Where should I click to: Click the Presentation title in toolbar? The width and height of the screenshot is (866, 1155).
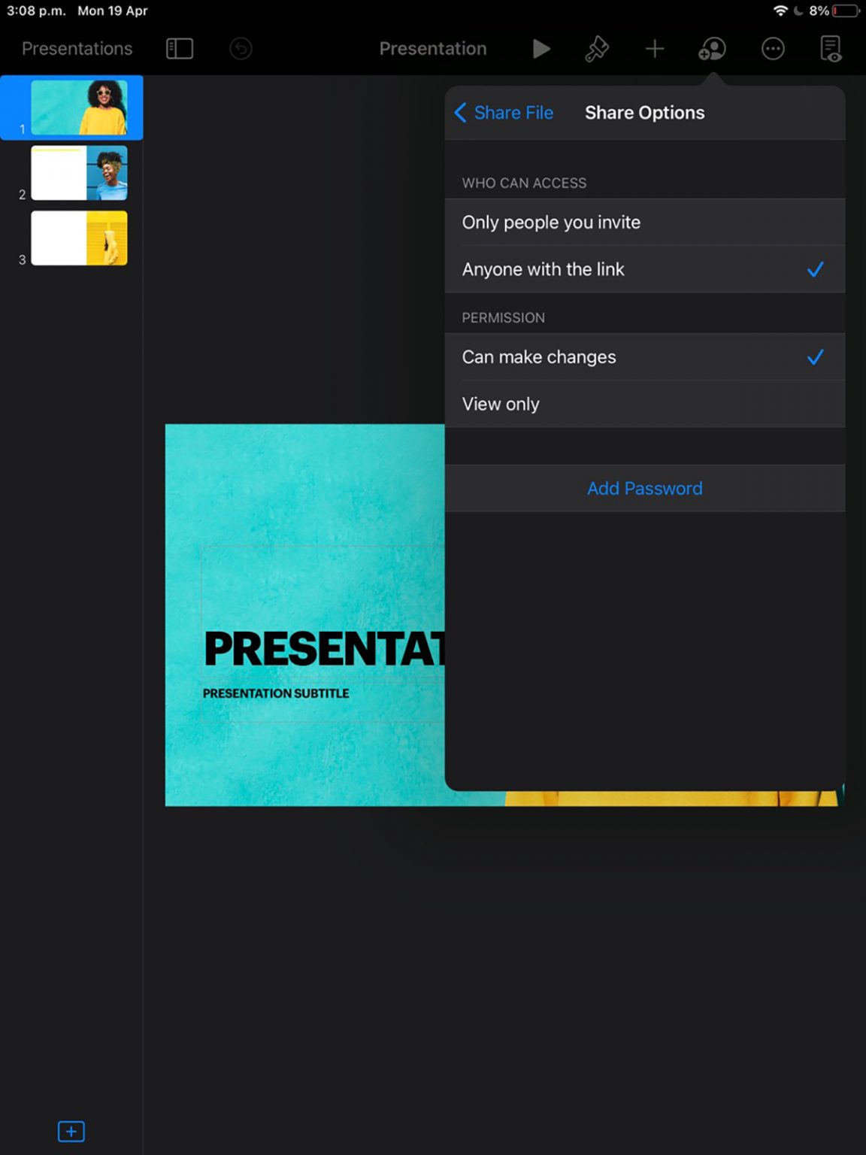pos(432,48)
